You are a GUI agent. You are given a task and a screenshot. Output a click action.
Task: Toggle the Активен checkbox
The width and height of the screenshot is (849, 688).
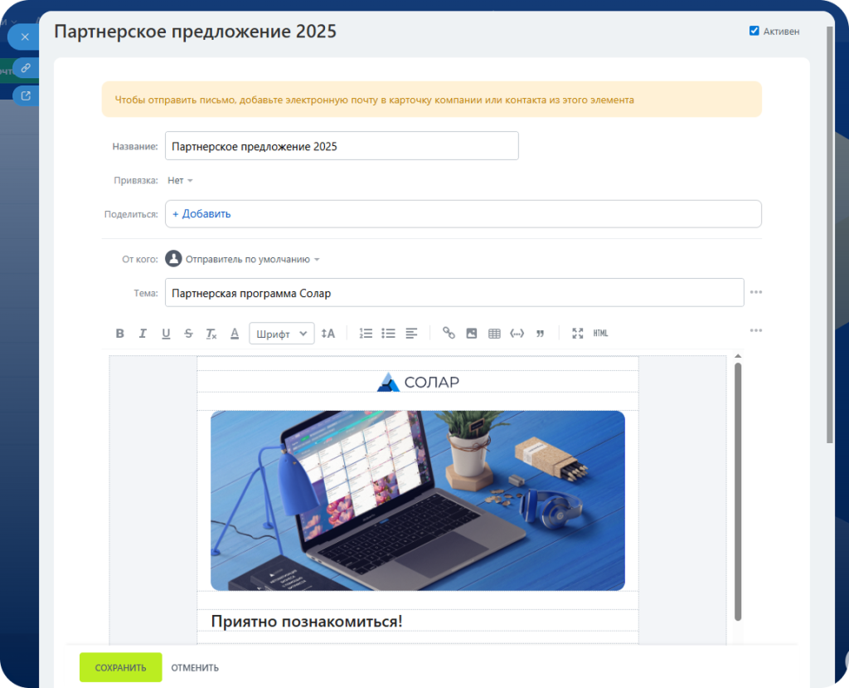pos(754,31)
